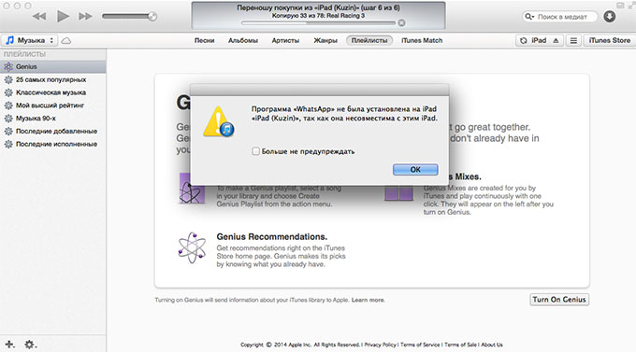Select Классическая музыка playlist
The image size is (636, 352).
pos(53,92)
